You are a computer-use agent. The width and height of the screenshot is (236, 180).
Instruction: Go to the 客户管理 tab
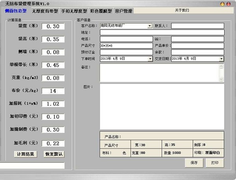124,11
